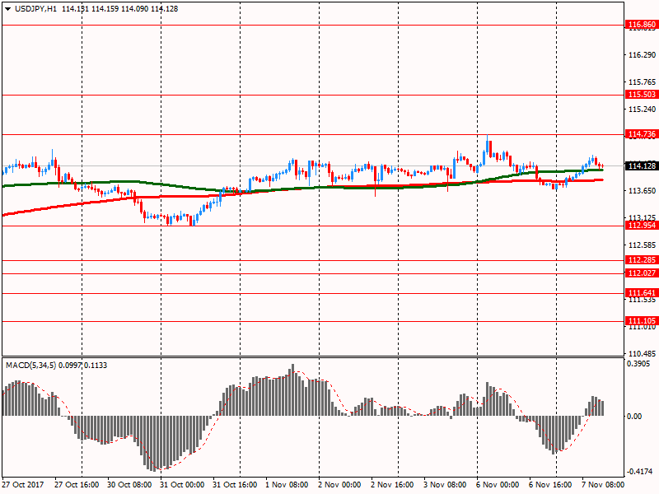Click the 31 Oct 00:00 time axis label
Screen dimensions: 659x494
[182, 485]
